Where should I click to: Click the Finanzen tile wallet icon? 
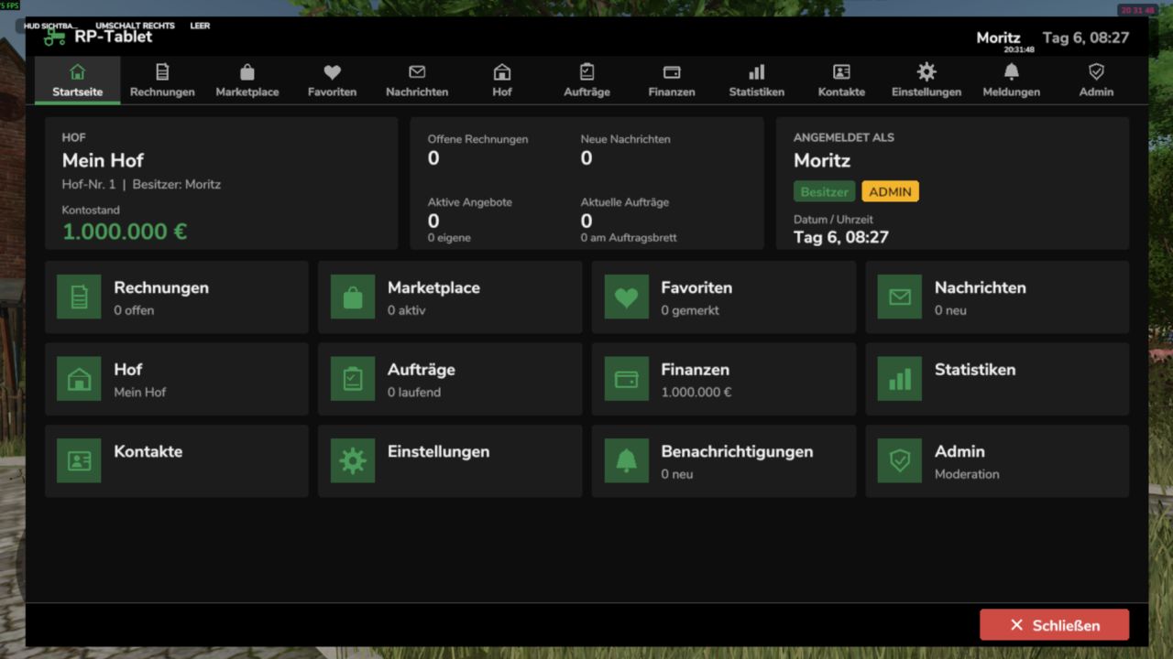coord(627,379)
